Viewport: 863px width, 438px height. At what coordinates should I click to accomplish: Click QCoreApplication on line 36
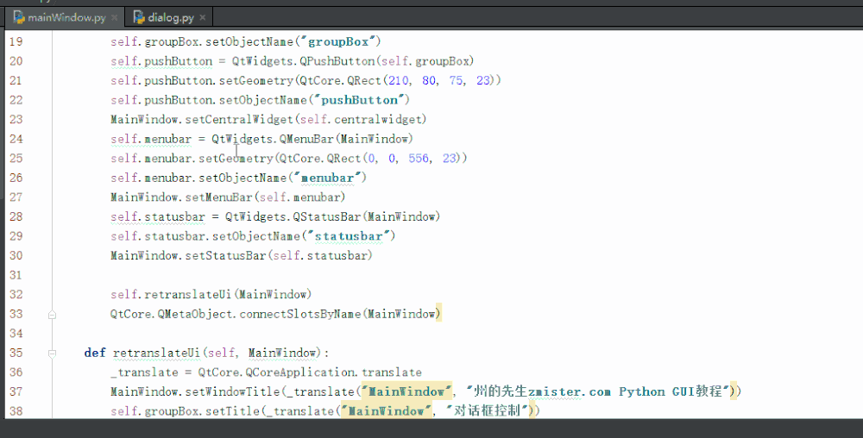coord(300,372)
